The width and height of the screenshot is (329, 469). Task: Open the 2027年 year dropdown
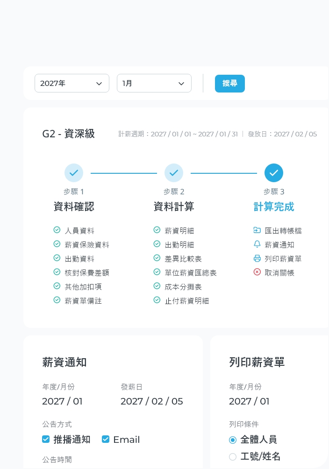tap(72, 83)
